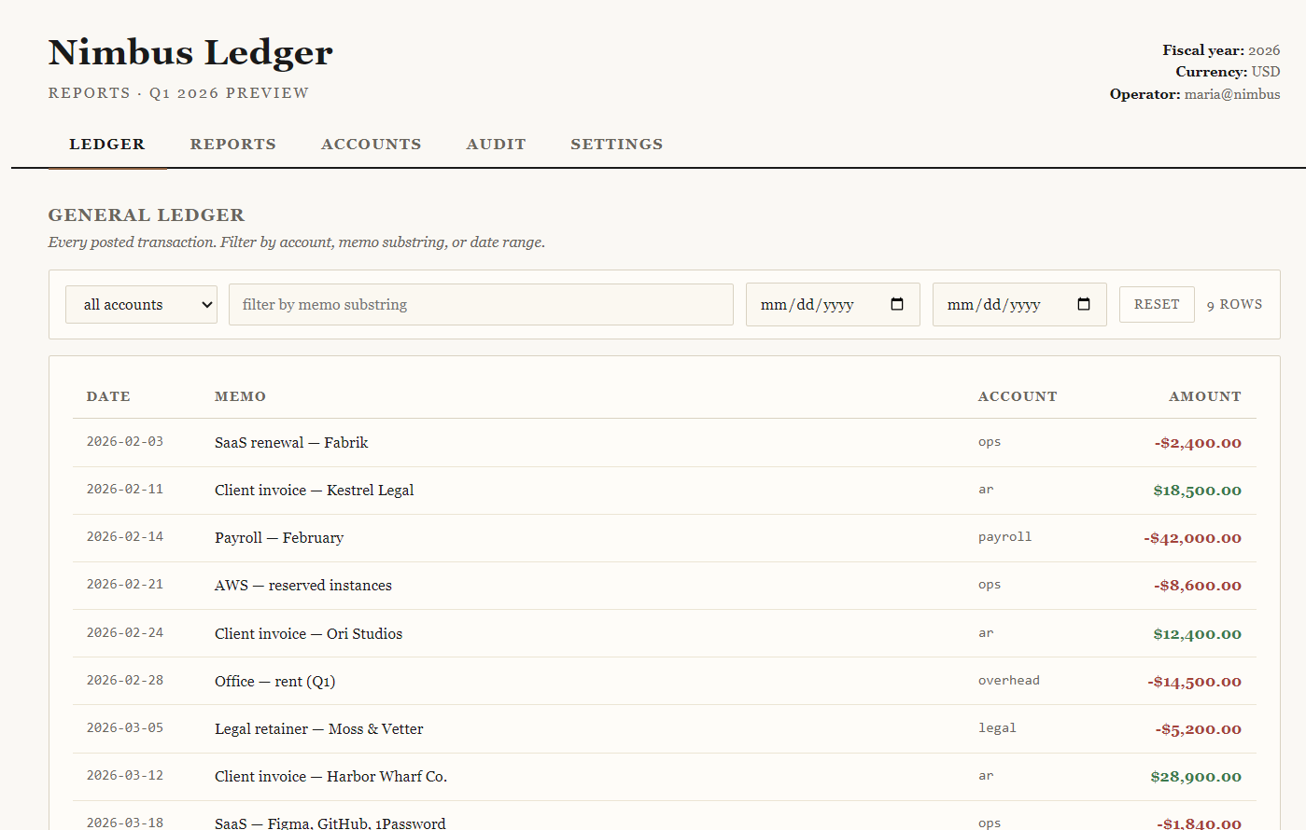
Task: Click the DATE column header
Action: tap(108, 396)
